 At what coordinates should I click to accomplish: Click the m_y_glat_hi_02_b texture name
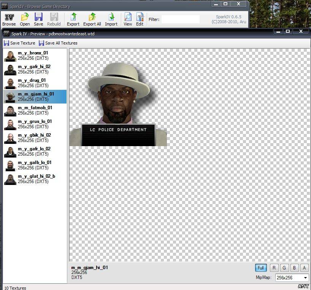[36, 176]
